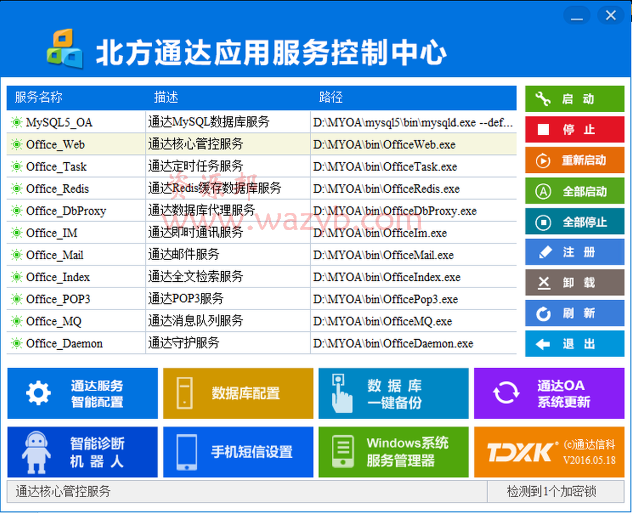Image resolution: width=632 pixels, height=513 pixels.
Task: Click the status icon beside Office_Task
Action: point(16,167)
